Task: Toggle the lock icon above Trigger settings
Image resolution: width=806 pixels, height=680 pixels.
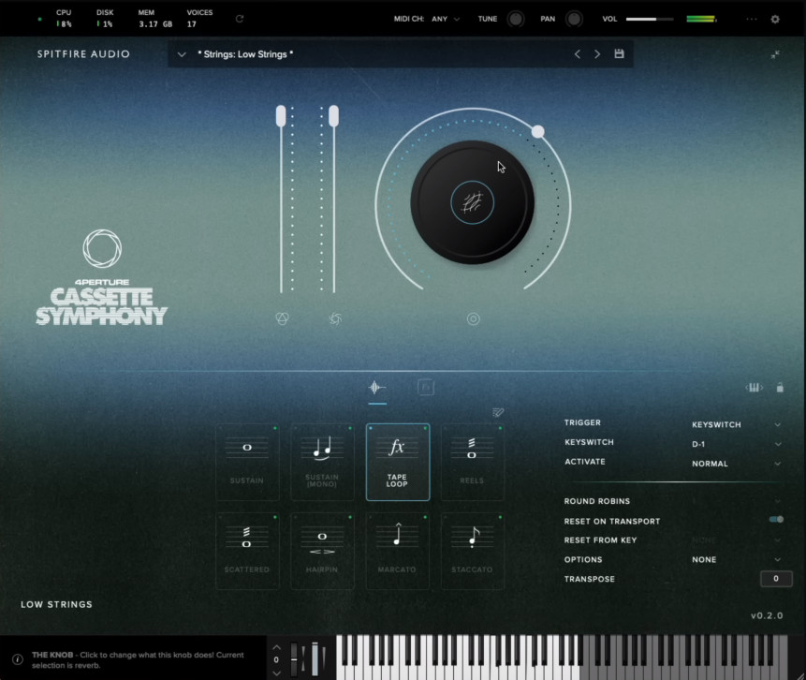Action: (780, 388)
